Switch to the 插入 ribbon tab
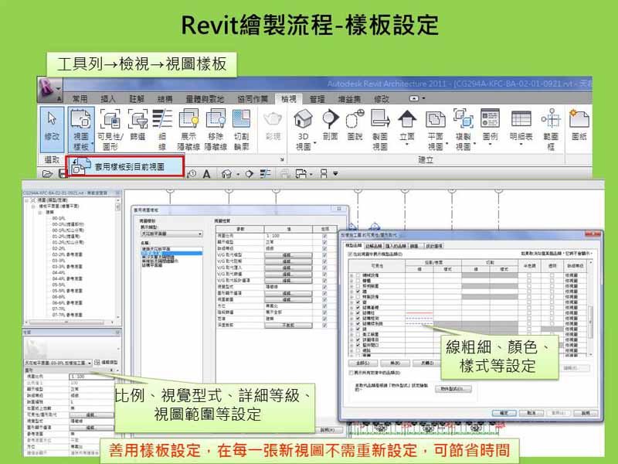618x464 pixels. point(108,99)
